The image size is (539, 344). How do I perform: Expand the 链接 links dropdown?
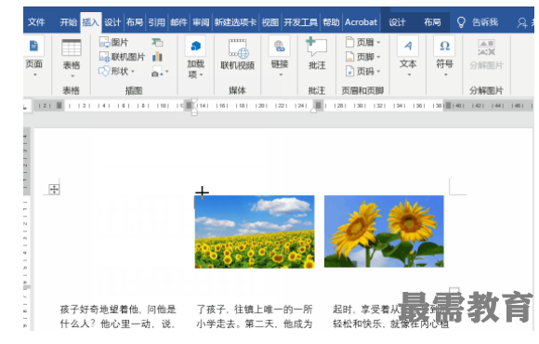281,74
